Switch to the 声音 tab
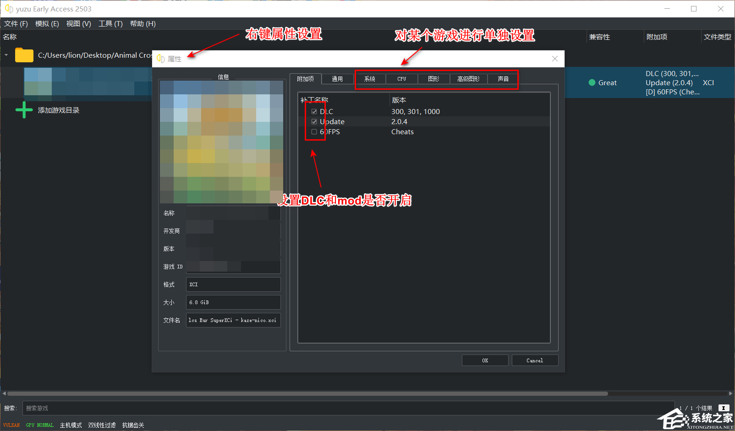735x431 pixels. pyautogui.click(x=503, y=79)
